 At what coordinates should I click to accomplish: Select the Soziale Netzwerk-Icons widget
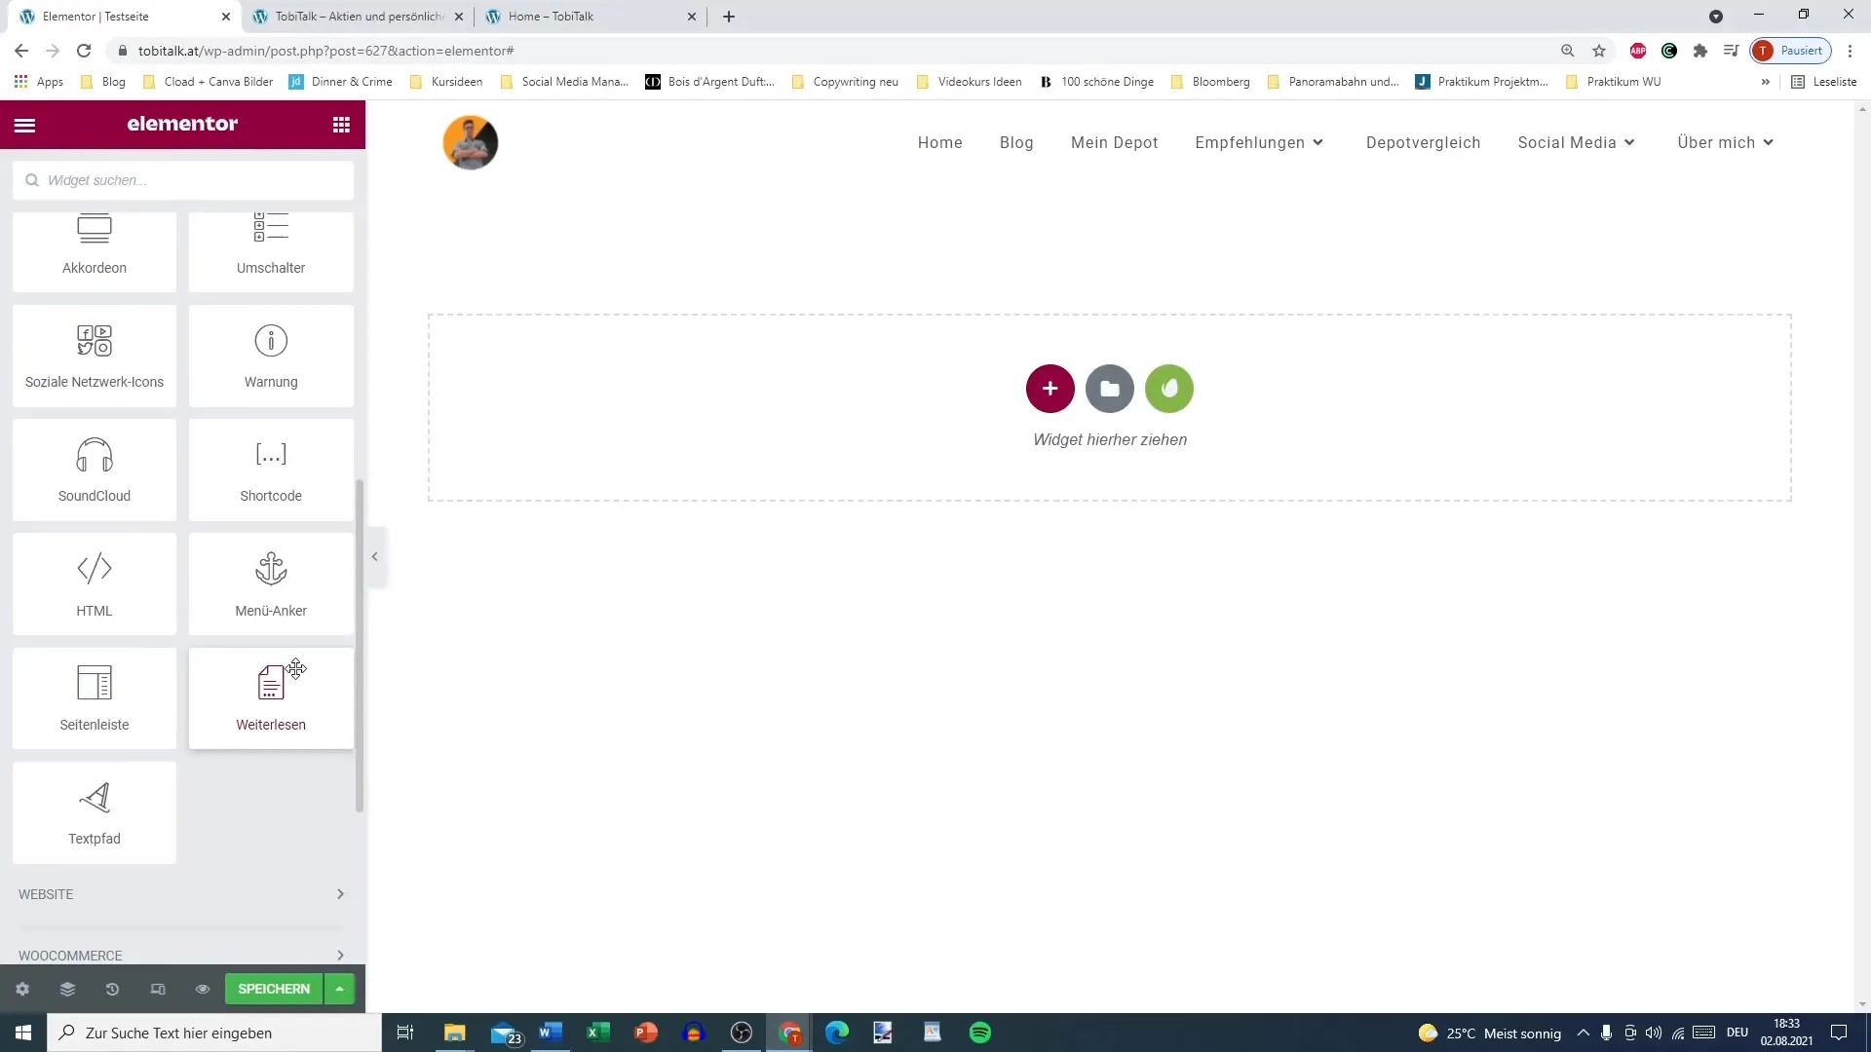[x=95, y=356]
